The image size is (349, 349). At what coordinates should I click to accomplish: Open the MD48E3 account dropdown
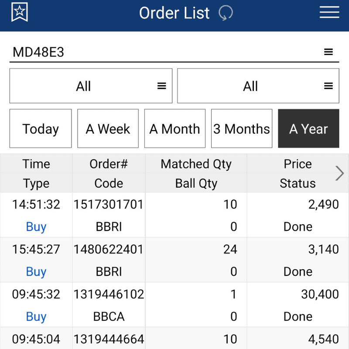(x=174, y=51)
